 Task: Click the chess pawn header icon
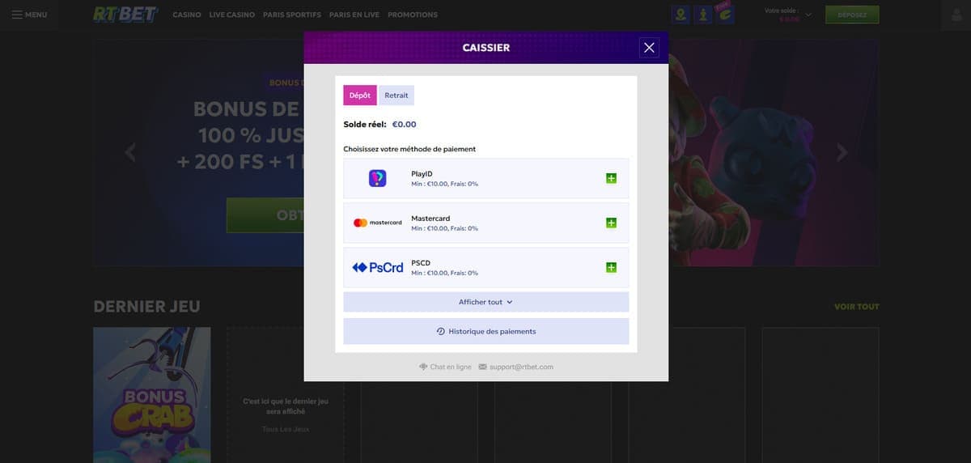(703, 15)
